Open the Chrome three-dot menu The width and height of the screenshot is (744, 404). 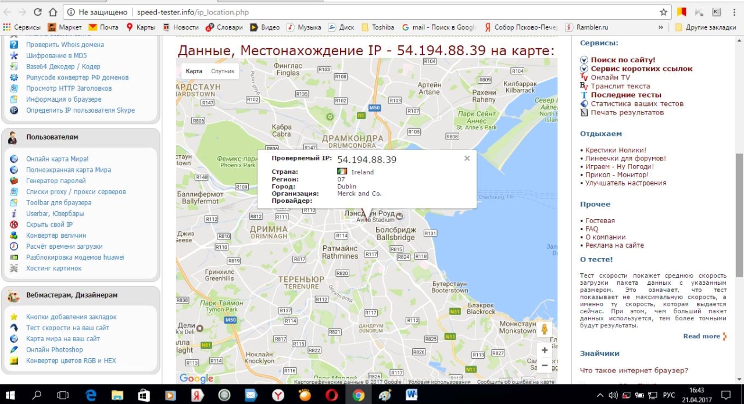734,12
